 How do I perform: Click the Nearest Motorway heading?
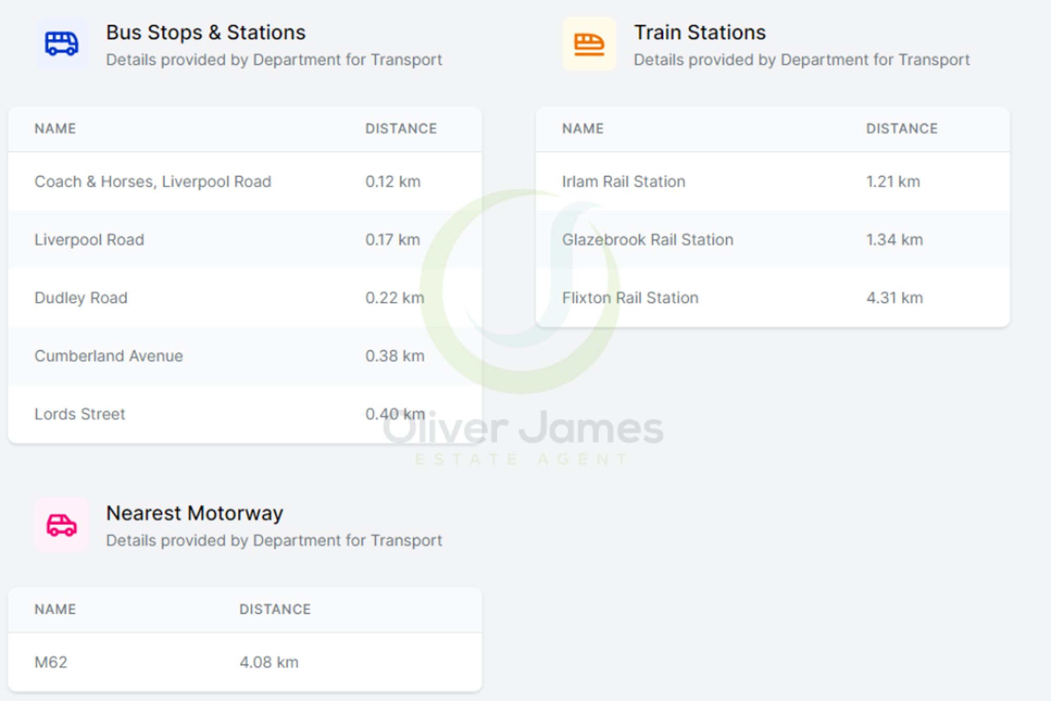[x=194, y=513]
